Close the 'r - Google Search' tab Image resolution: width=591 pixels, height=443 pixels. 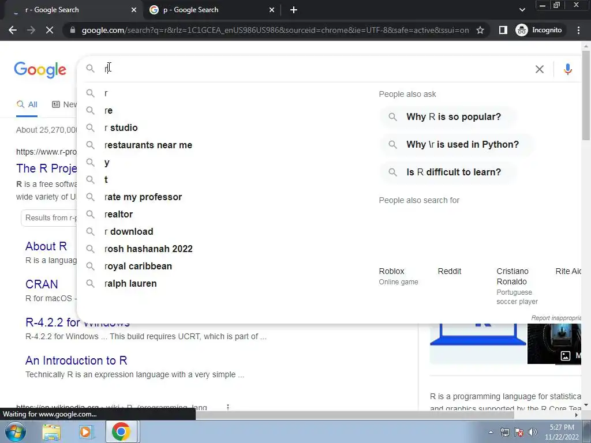pyautogui.click(x=134, y=10)
